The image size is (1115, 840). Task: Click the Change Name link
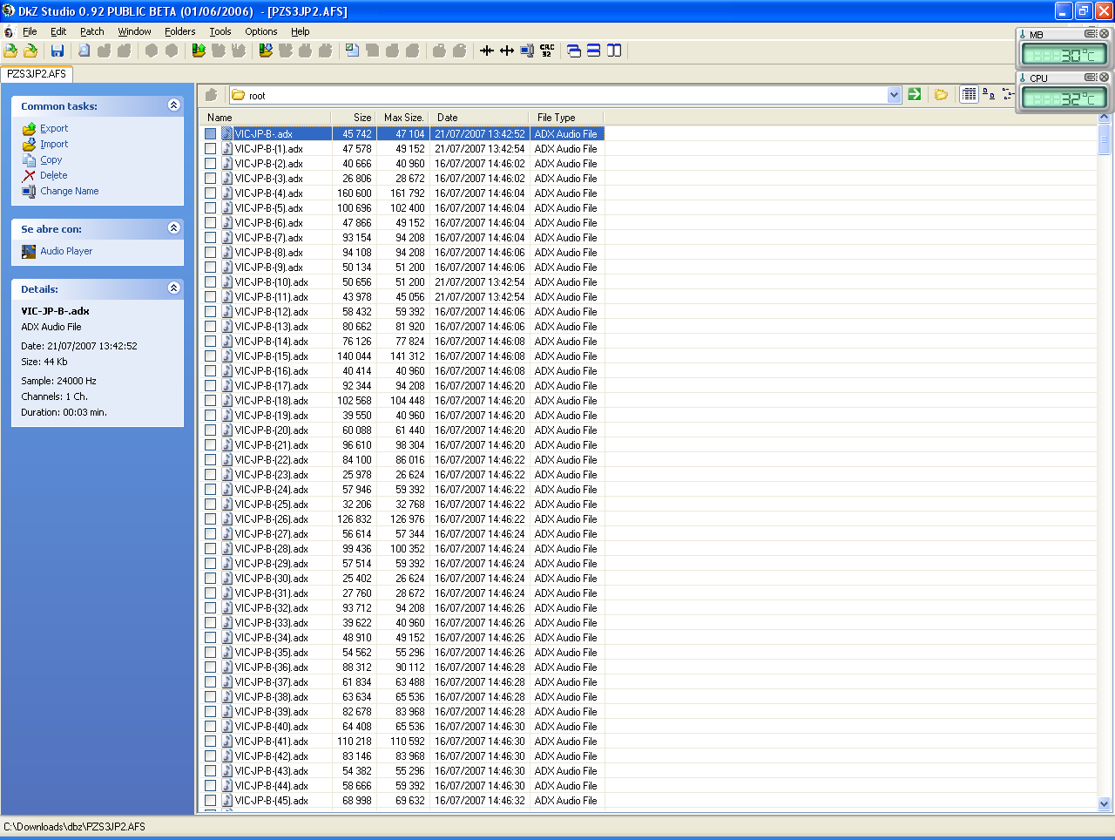coord(69,191)
